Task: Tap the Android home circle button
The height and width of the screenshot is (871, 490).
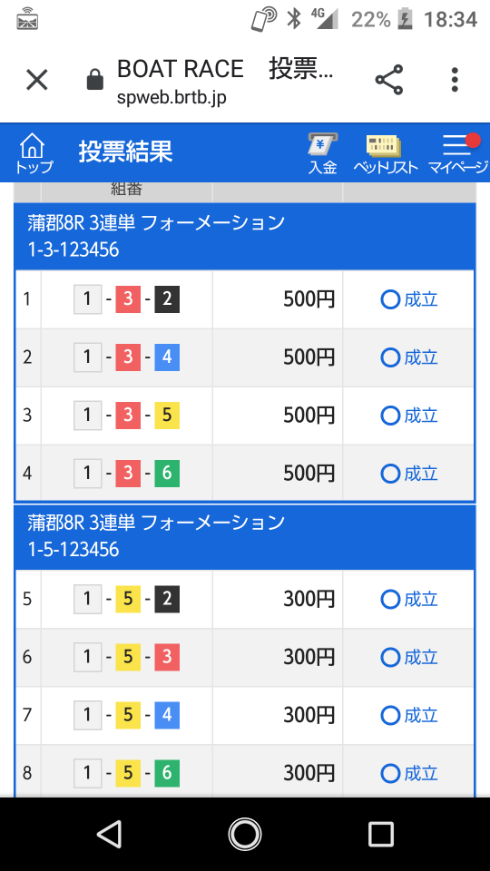Action: click(245, 834)
